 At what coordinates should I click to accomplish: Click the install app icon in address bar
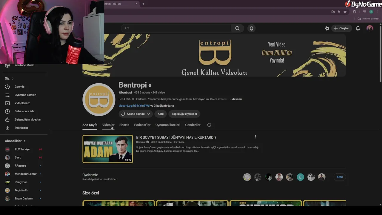click(x=333, y=12)
